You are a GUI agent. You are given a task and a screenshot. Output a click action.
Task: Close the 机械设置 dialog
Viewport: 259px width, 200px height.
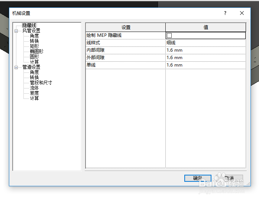pos(242,13)
